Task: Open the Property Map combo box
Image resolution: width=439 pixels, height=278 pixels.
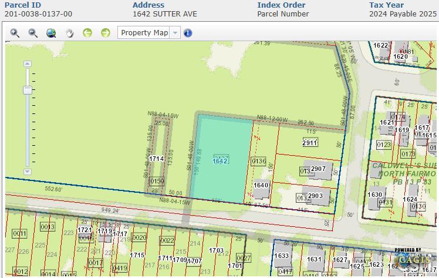Action: click(149, 33)
